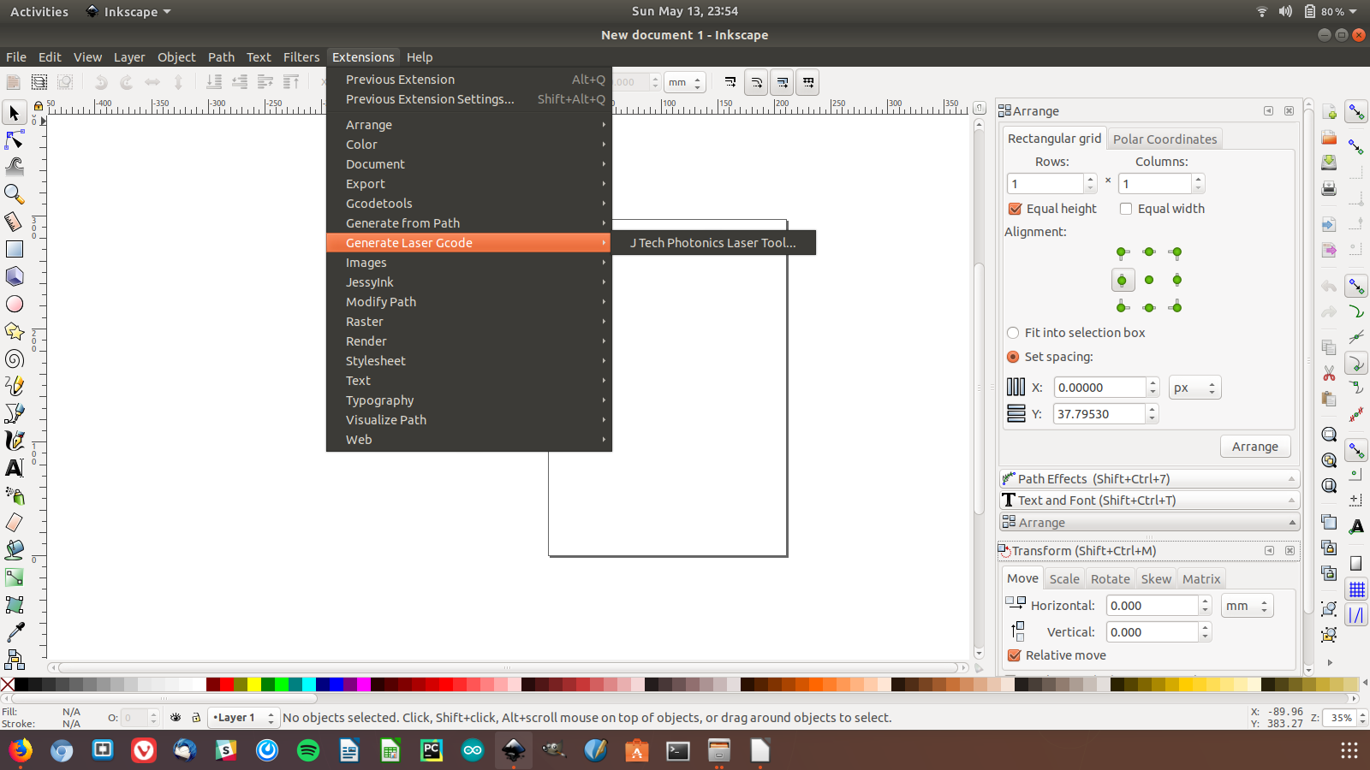1370x770 pixels.
Task: Select the Spiral tool
Action: (14, 358)
